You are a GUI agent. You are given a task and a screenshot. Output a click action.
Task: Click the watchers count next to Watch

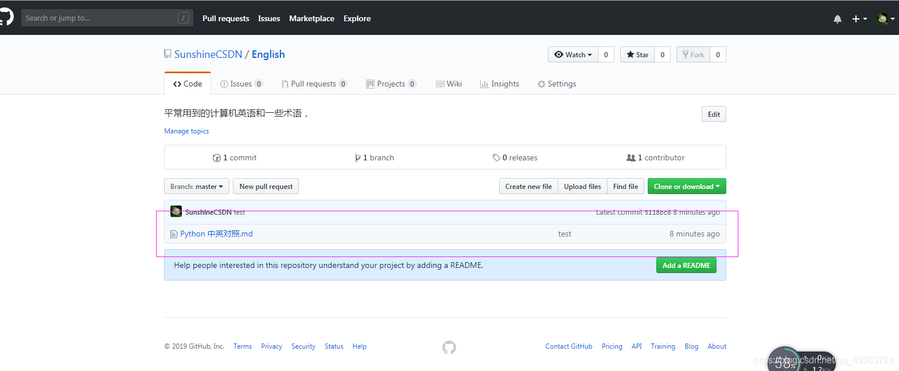point(606,54)
